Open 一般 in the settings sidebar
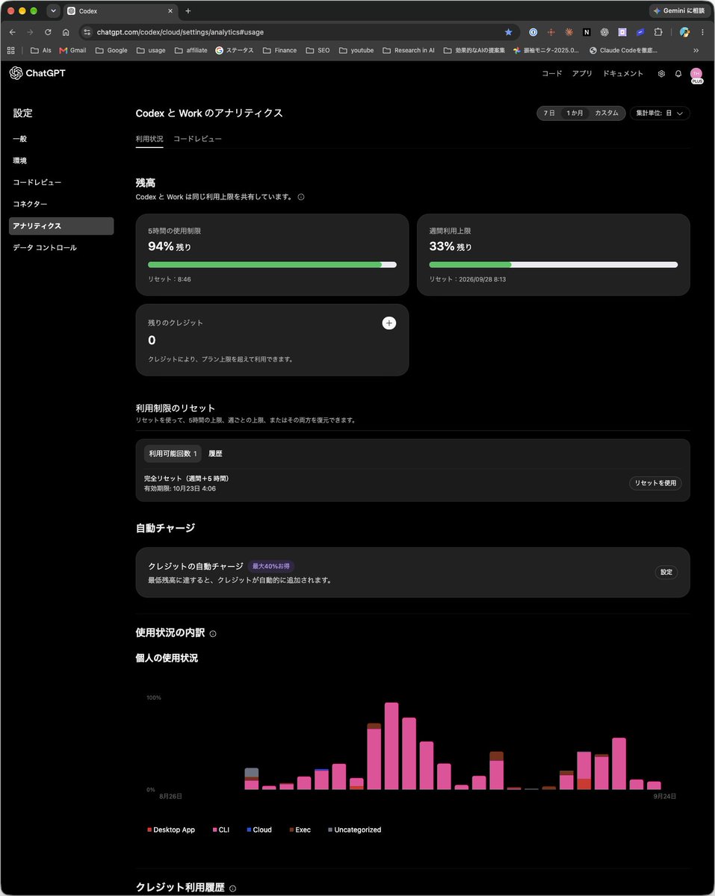The height and width of the screenshot is (896, 715). tap(61, 139)
